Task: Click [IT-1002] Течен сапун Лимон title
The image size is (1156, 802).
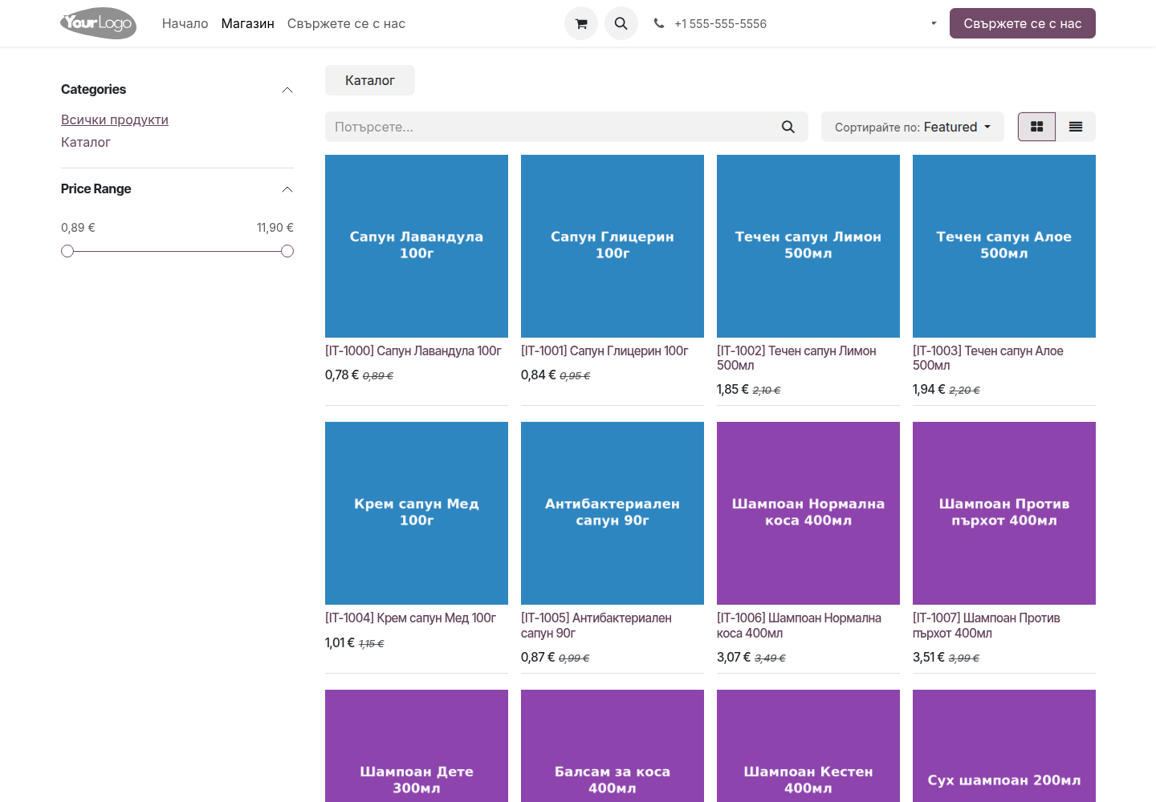Action: click(x=796, y=358)
